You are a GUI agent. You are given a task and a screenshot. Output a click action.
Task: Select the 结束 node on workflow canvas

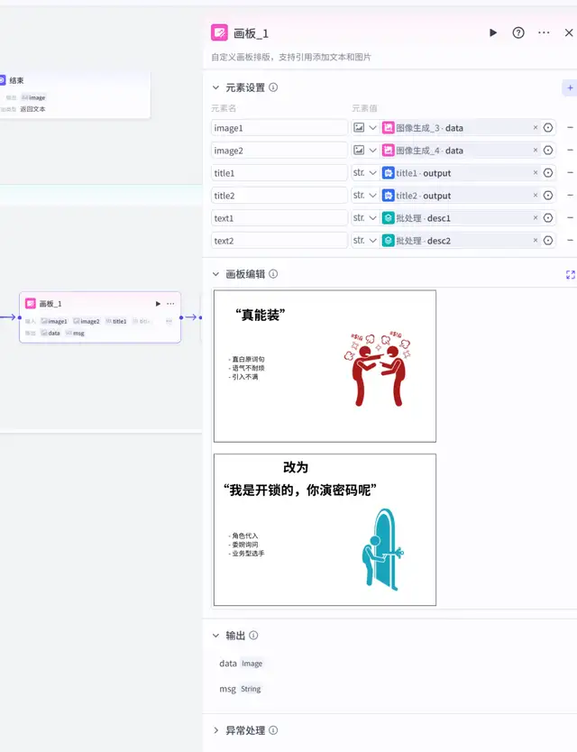pyautogui.click(x=74, y=95)
